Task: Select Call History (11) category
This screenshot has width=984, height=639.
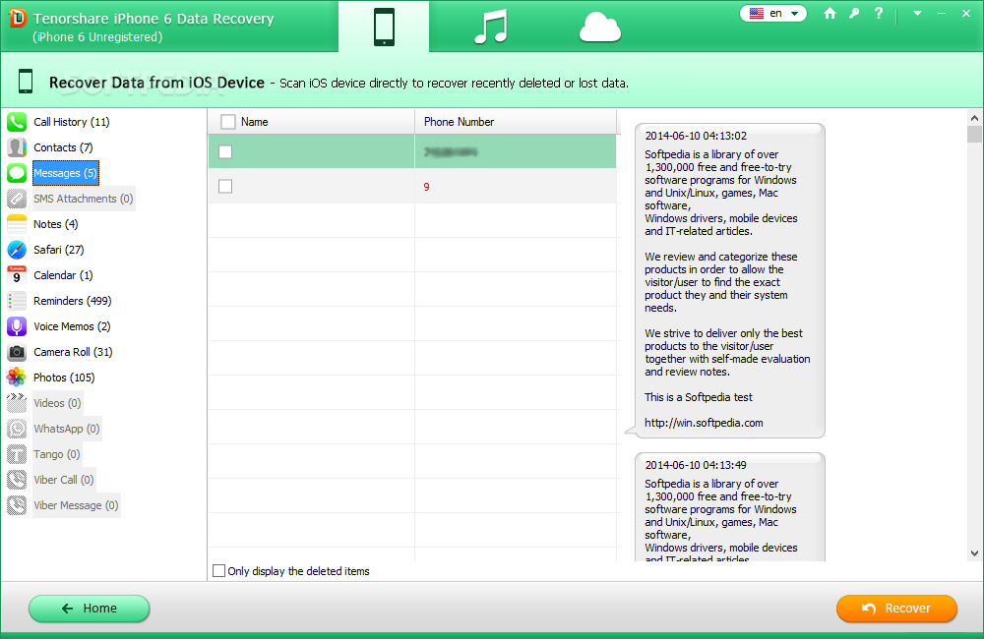Action: point(72,122)
